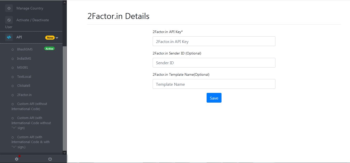The image size is (350, 163).
Task: Click the Activate / Deactivate User ban icon
Action: tap(9, 20)
